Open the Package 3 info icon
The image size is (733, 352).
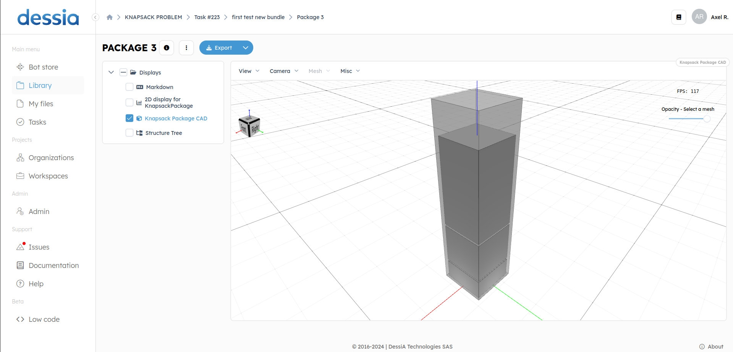[x=167, y=48]
